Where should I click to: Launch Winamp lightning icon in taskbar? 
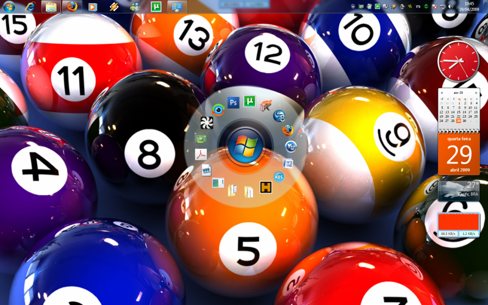114,7
